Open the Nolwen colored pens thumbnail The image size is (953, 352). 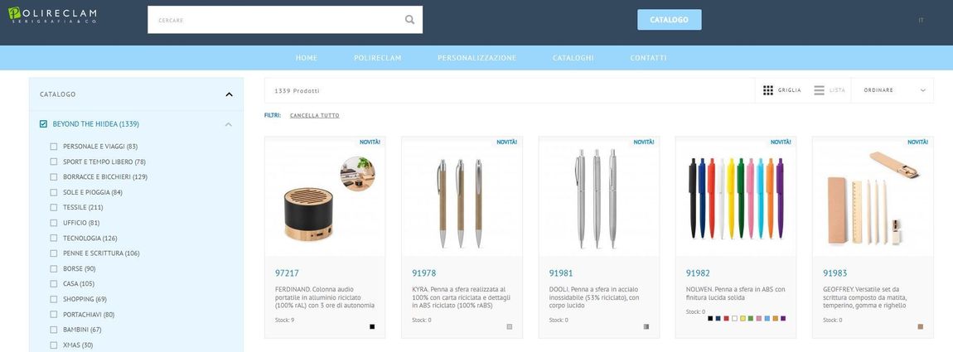tap(735, 197)
